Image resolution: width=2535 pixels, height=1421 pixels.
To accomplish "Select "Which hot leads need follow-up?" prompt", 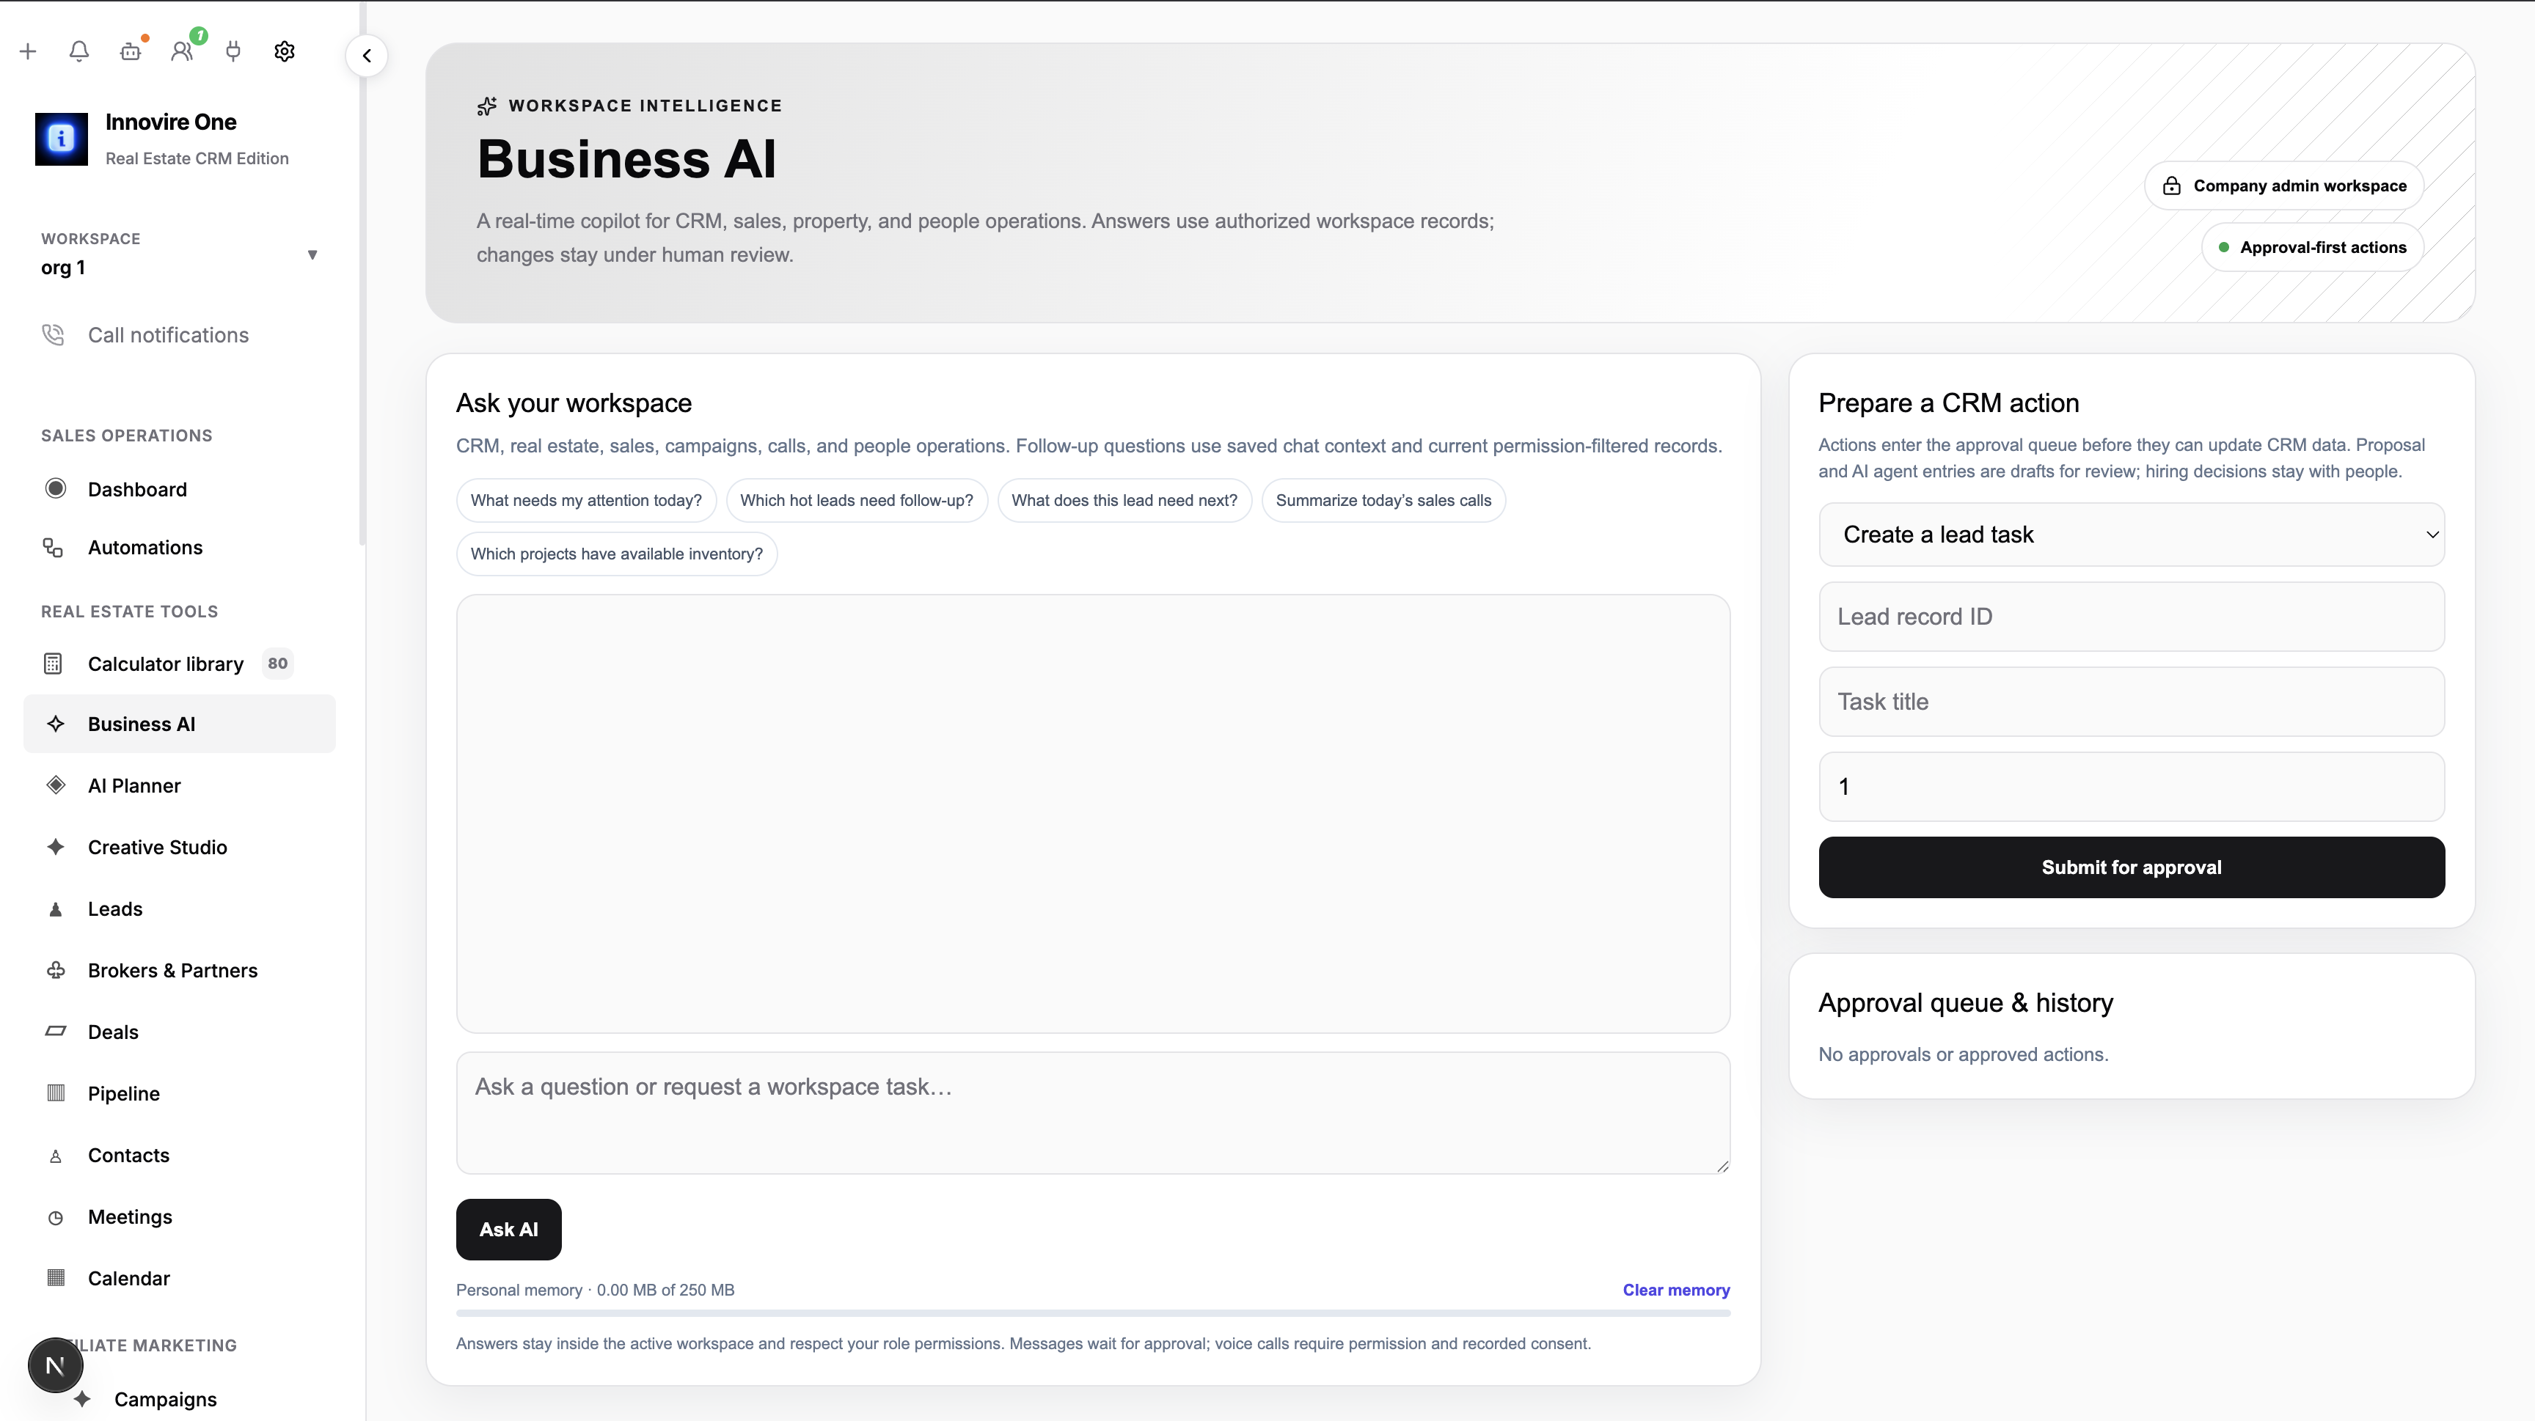I will point(856,501).
